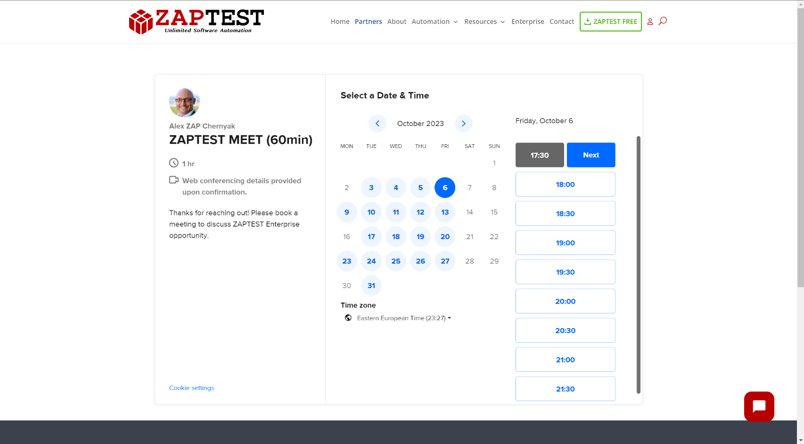Pick the 20:30 time slot

565,330
